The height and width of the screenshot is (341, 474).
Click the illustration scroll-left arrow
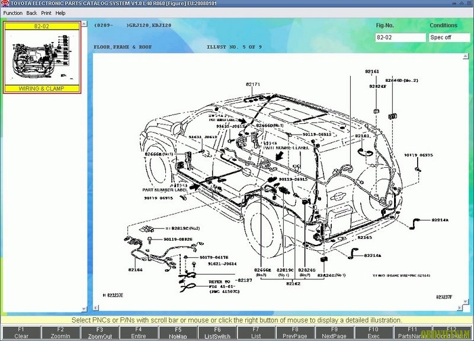pyautogui.click(x=96, y=308)
